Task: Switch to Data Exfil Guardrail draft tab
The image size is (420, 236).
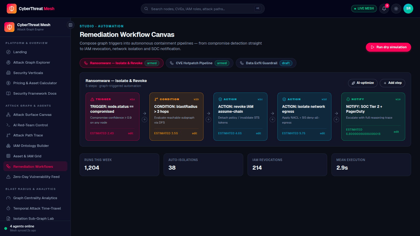Action: (x=266, y=63)
